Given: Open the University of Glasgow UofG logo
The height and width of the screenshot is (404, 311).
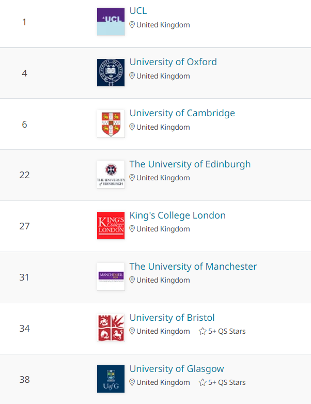Looking at the screenshot, I should (x=111, y=379).
